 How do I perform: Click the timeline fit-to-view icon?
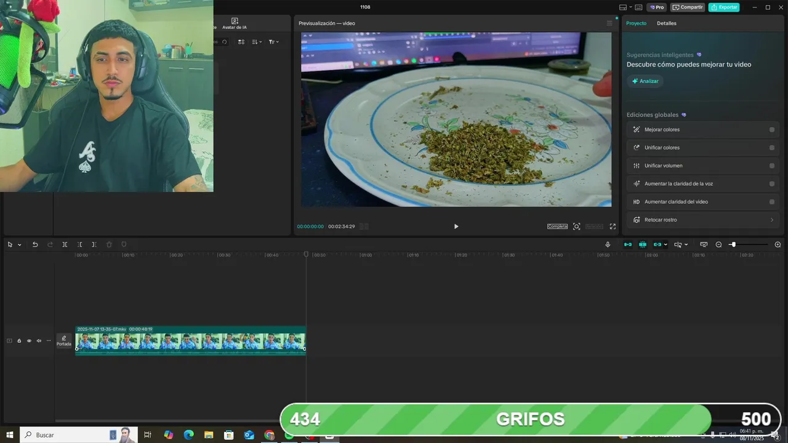point(704,244)
